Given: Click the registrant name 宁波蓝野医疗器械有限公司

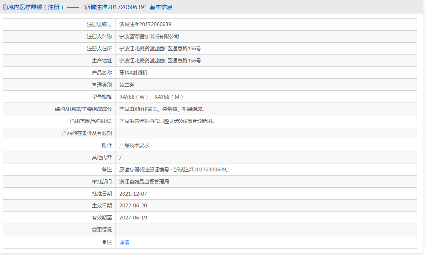Looking at the screenshot, I should (x=149, y=37).
